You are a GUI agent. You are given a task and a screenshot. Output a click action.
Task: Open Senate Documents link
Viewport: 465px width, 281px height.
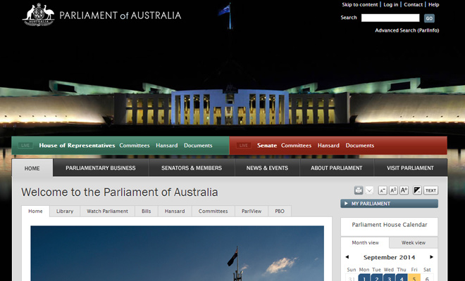[x=360, y=145]
